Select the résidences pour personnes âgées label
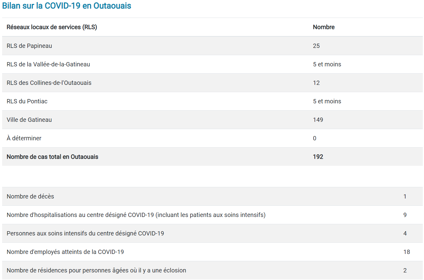 click(x=96, y=270)
